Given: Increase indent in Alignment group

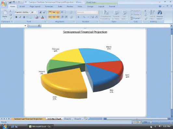Looking at the screenshot, I should pyautogui.click(x=66, y=17).
